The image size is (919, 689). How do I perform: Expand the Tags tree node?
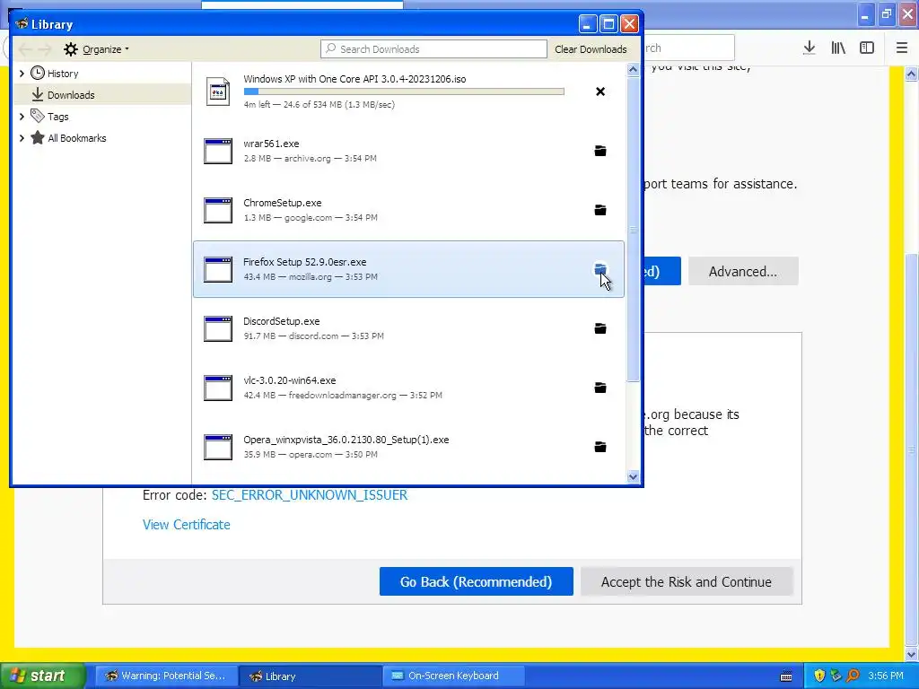click(x=22, y=117)
